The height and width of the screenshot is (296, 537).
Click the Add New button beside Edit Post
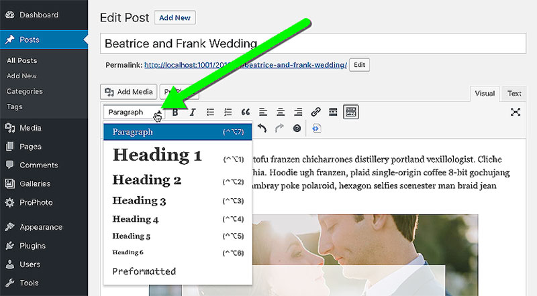(175, 18)
